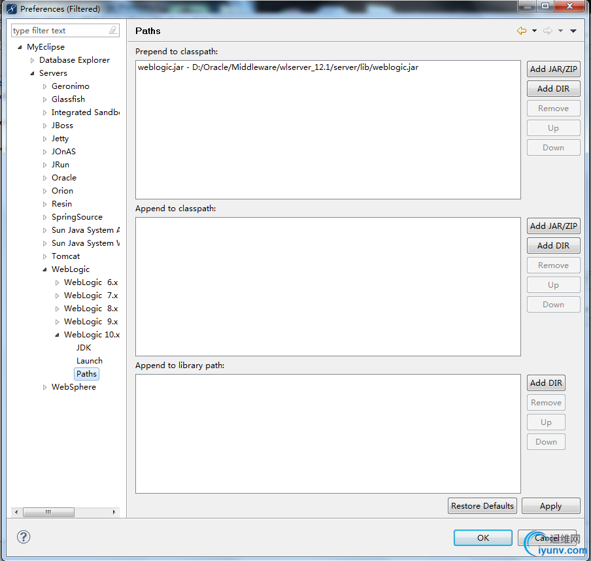The height and width of the screenshot is (561, 591).
Task: Collapse the MyEclipse tree node
Action: tap(20, 47)
